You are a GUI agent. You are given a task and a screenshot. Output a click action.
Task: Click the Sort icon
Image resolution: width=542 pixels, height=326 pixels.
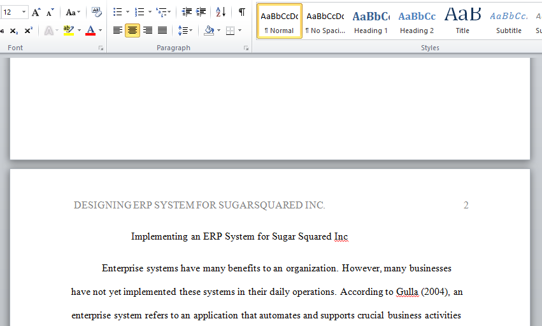click(220, 12)
